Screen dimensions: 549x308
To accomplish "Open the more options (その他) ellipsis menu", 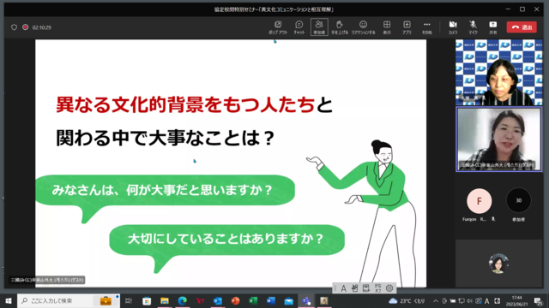I will tap(426, 27).
